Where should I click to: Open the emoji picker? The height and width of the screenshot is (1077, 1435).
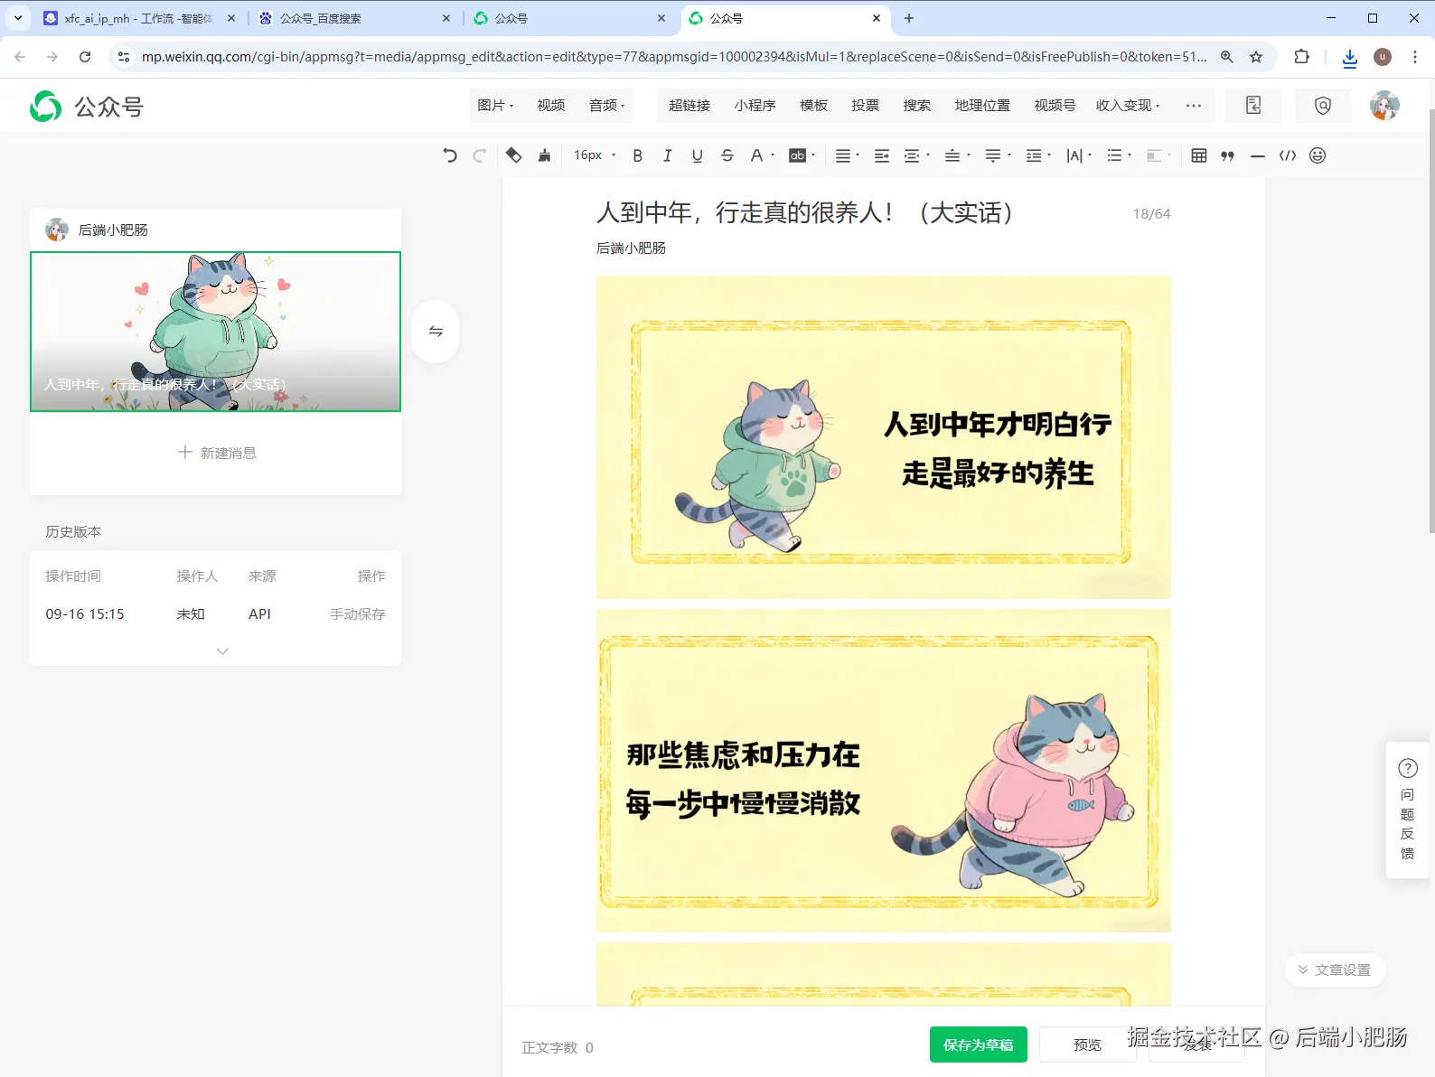pos(1318,155)
